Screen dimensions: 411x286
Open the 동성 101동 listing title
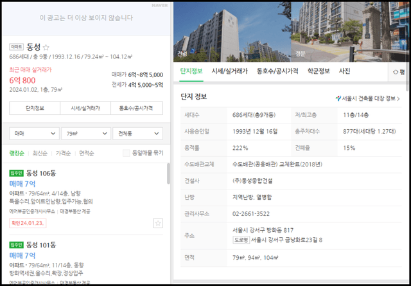(x=41, y=245)
